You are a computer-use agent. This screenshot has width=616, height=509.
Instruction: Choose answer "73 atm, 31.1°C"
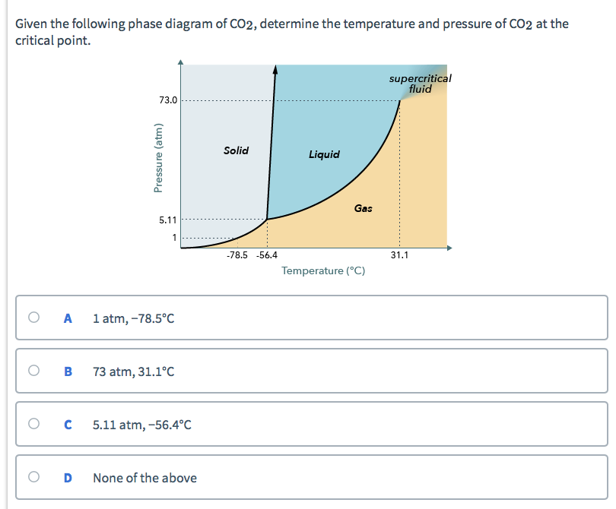[x=133, y=371]
